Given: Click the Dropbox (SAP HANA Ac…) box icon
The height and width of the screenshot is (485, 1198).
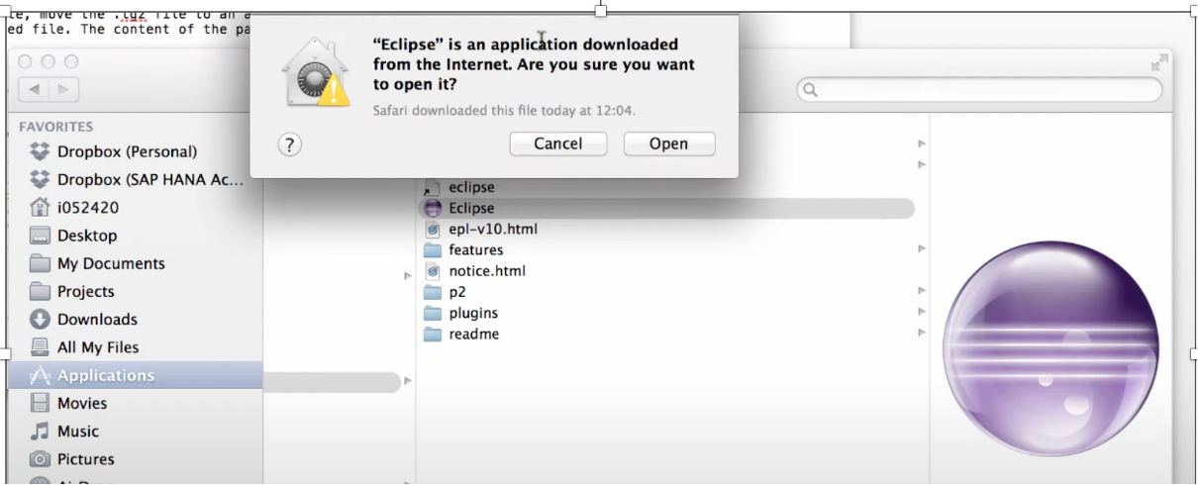Looking at the screenshot, I should [40, 179].
